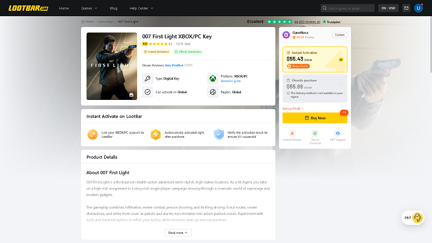Click the Product Details heading

(x=102, y=157)
